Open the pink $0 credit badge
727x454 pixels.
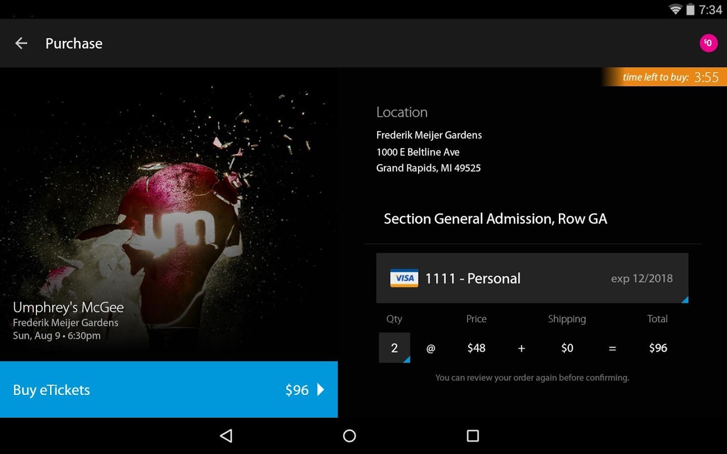pos(708,43)
